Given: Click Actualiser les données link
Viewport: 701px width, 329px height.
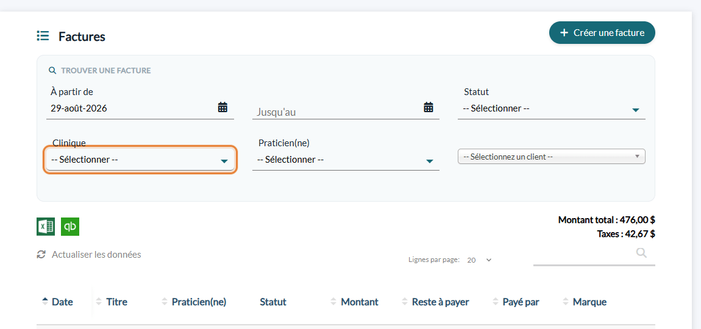Looking at the screenshot, I should (x=96, y=254).
